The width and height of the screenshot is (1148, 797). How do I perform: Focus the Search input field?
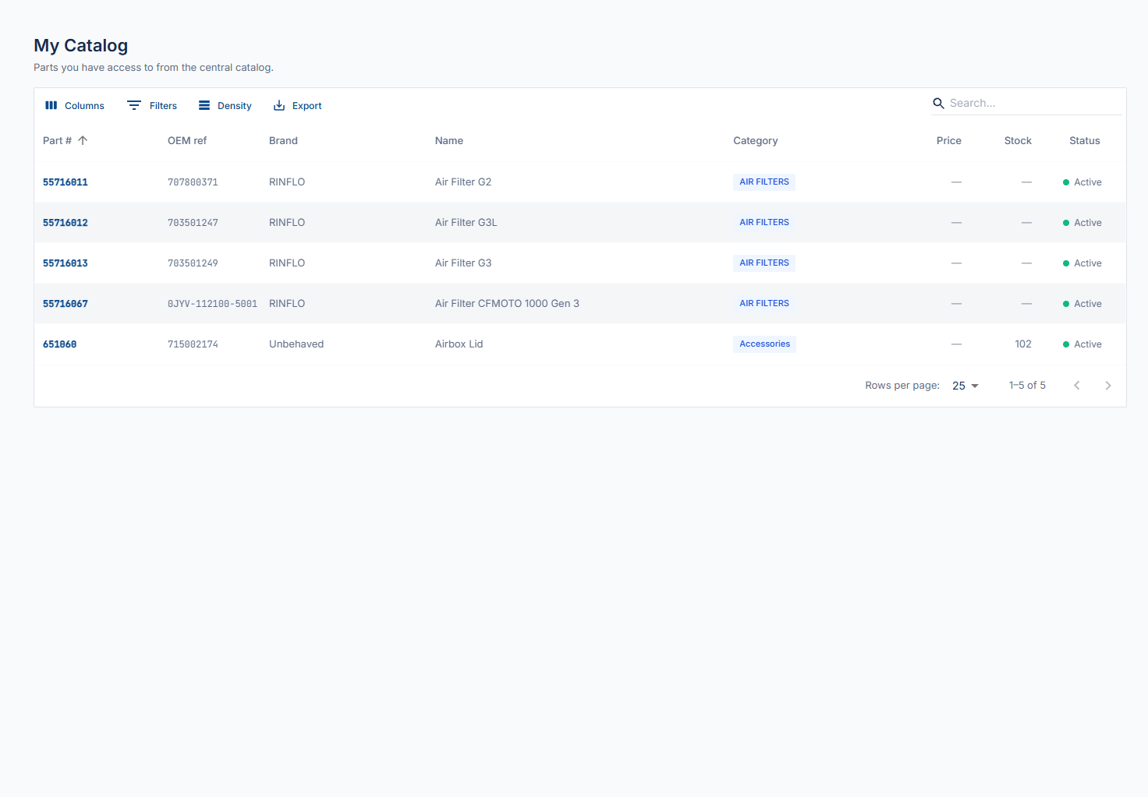[1034, 103]
